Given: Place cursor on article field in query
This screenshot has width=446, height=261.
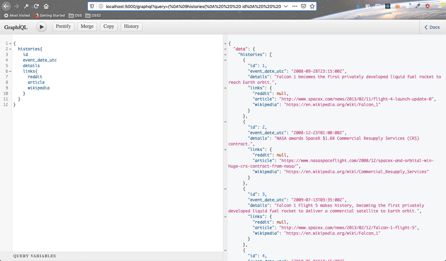Looking at the screenshot, I should 36,82.
